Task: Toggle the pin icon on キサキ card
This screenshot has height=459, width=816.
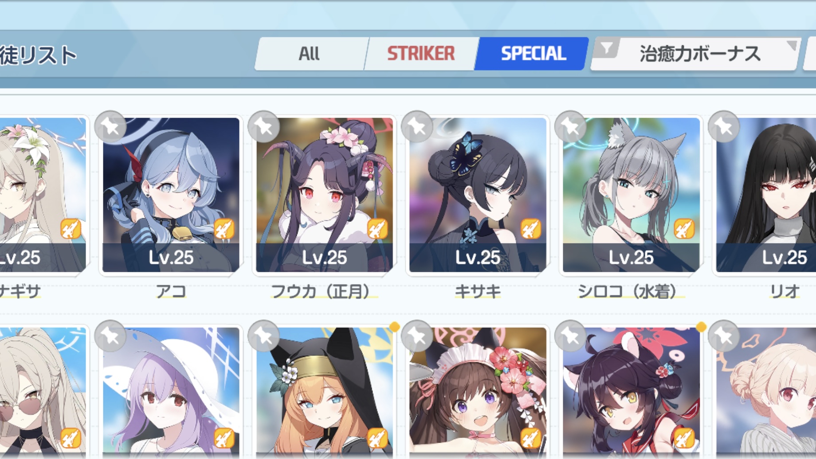Action: [417, 127]
